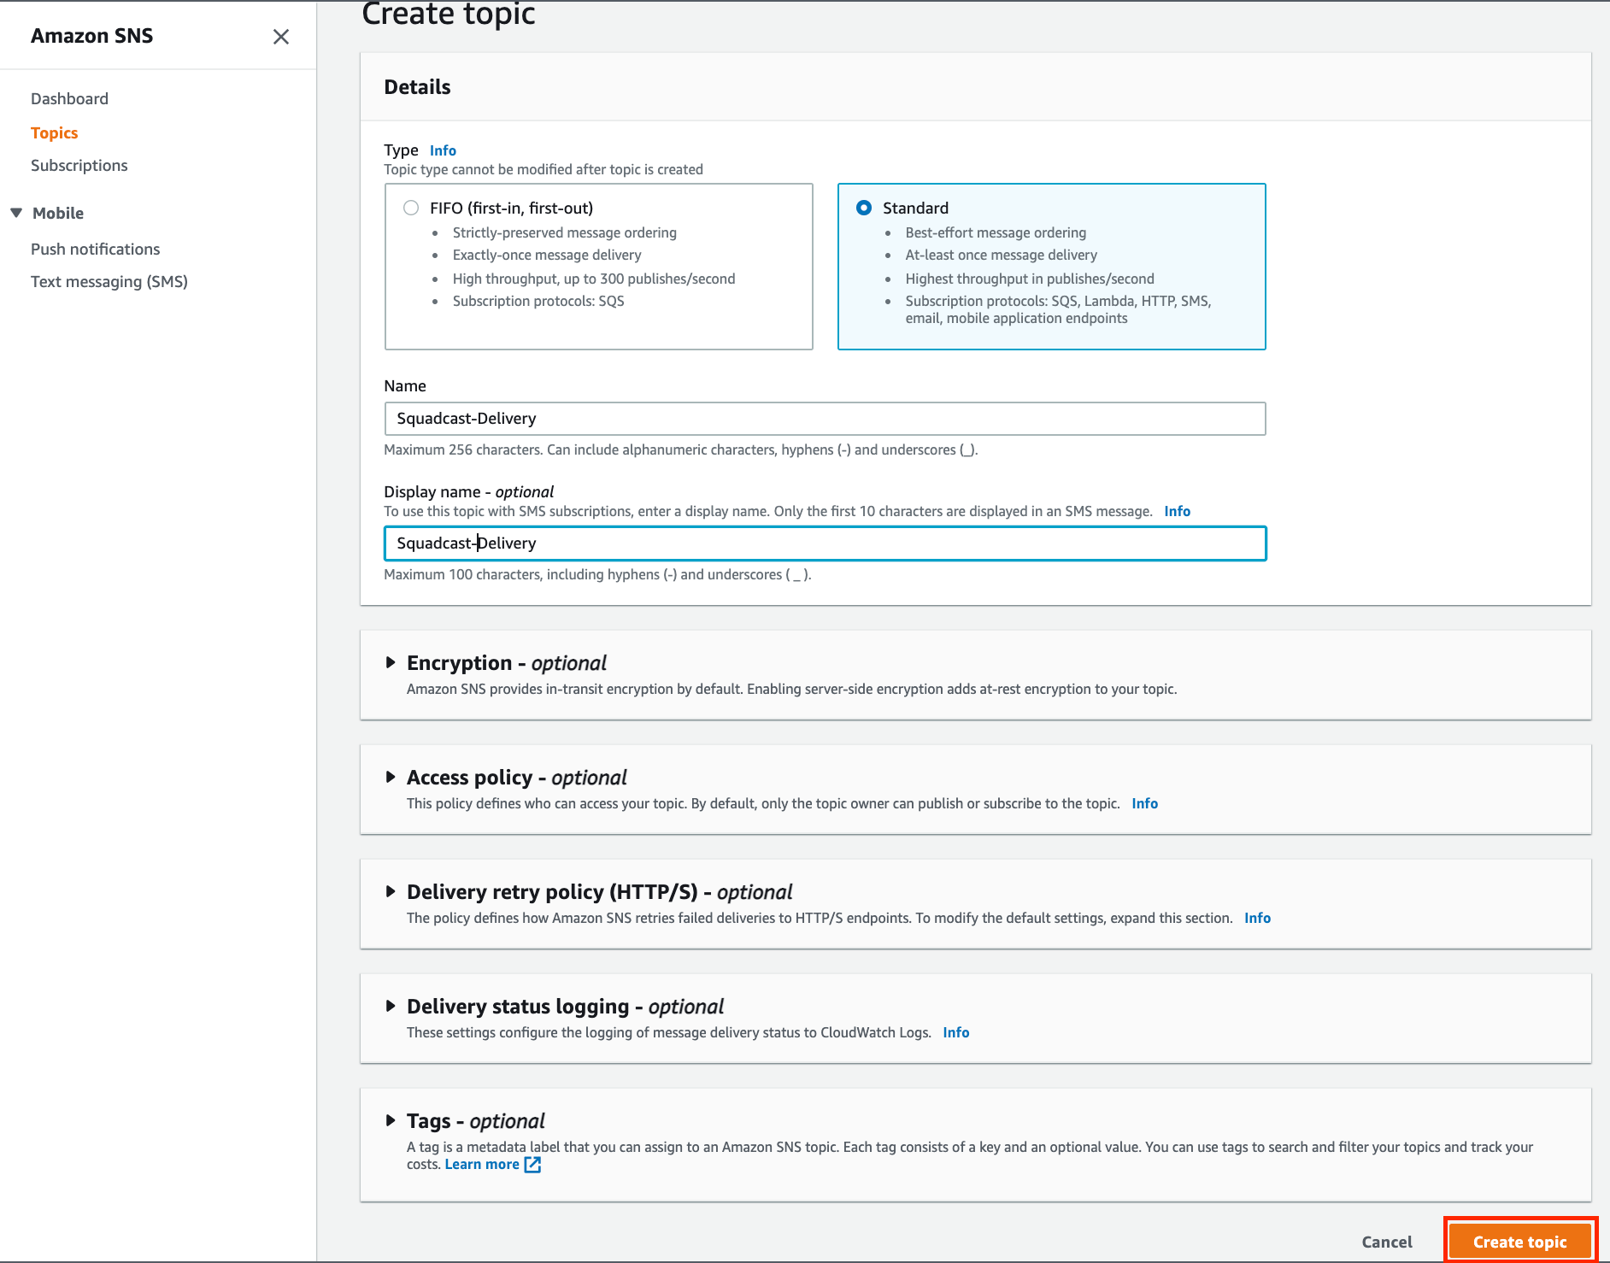
Task: Open the Info link next to Type
Action: (x=443, y=150)
